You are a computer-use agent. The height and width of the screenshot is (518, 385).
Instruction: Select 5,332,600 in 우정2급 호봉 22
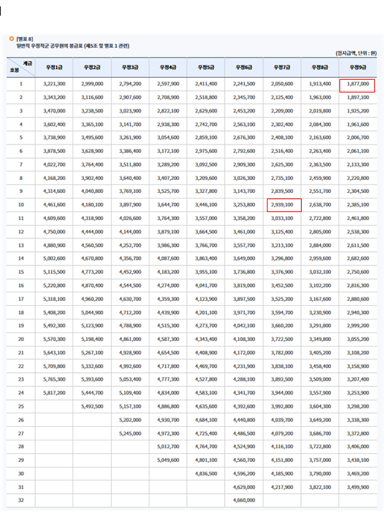tap(93, 366)
